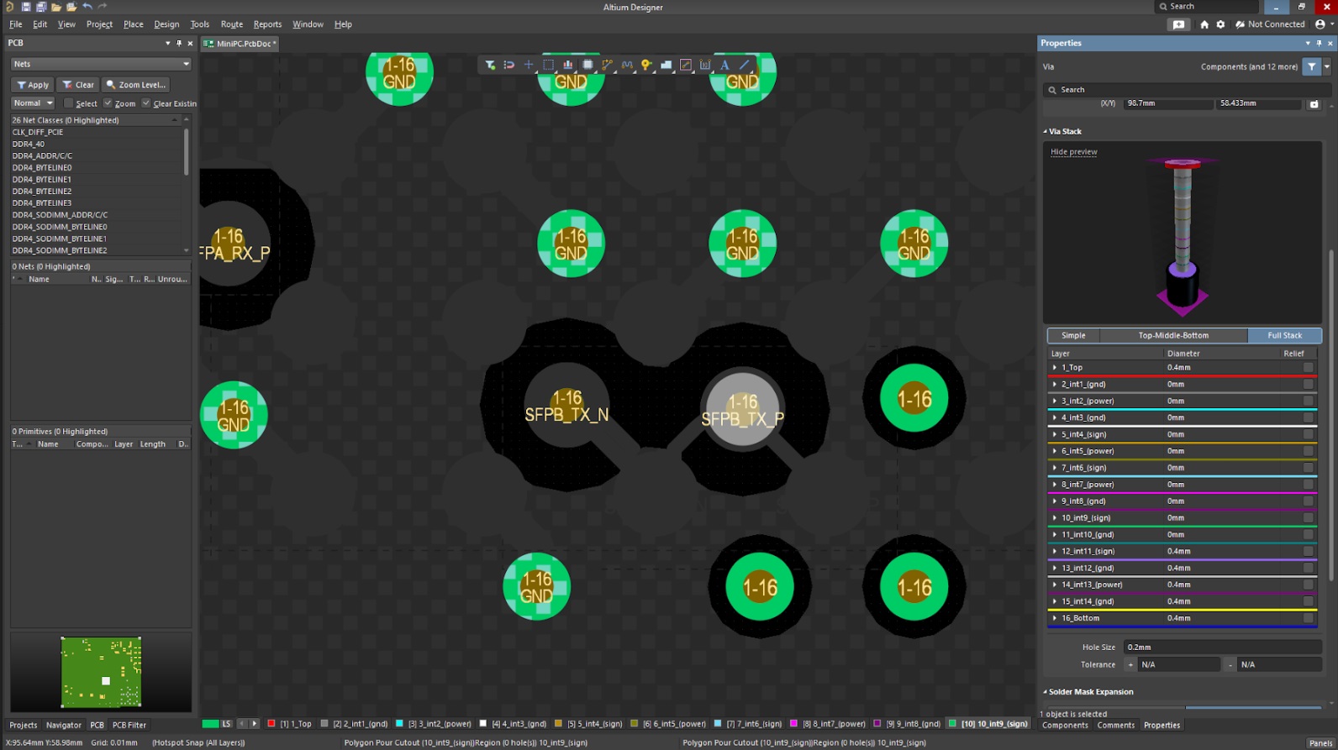The image size is (1338, 750).
Task: Click the Hide preview link
Action: pyautogui.click(x=1073, y=152)
